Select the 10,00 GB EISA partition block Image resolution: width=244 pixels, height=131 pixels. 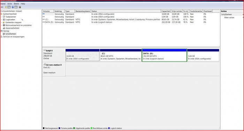83,55
